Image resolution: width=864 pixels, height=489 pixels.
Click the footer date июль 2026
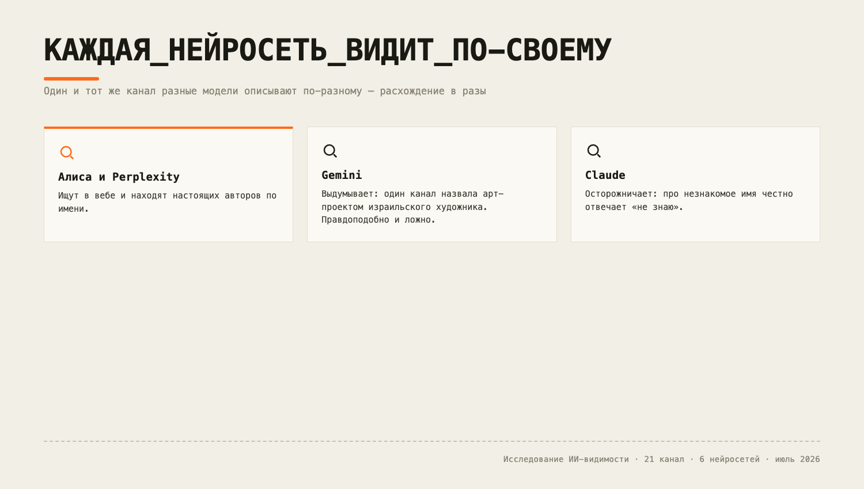(x=797, y=459)
